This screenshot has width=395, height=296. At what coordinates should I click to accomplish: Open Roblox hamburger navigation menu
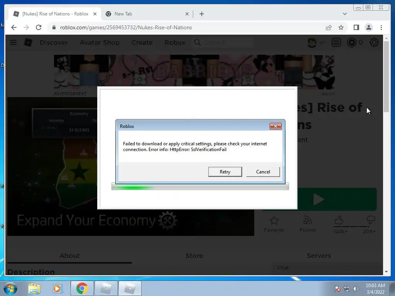pos(13,42)
